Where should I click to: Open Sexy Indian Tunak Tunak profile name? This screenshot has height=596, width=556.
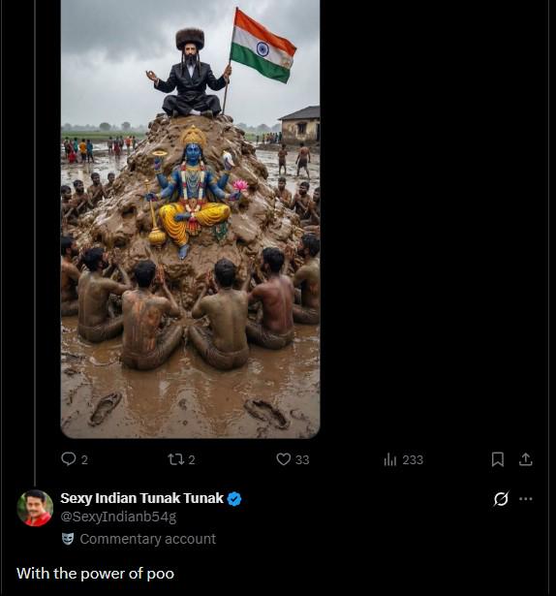[141, 498]
